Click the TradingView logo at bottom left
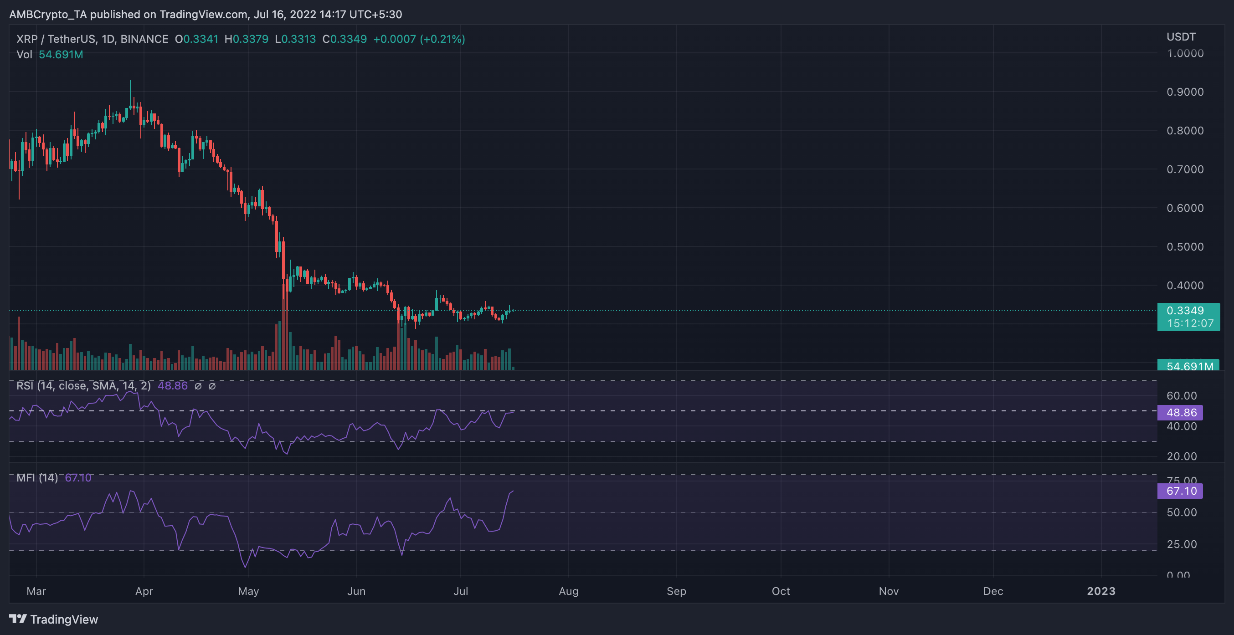1234x635 pixels. tap(18, 619)
